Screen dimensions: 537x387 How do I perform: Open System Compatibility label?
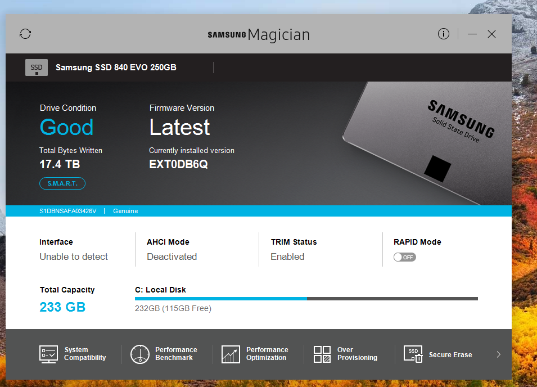[x=85, y=354]
